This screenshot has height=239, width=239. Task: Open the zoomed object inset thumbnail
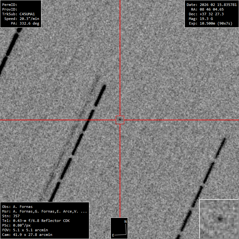(x=219, y=219)
